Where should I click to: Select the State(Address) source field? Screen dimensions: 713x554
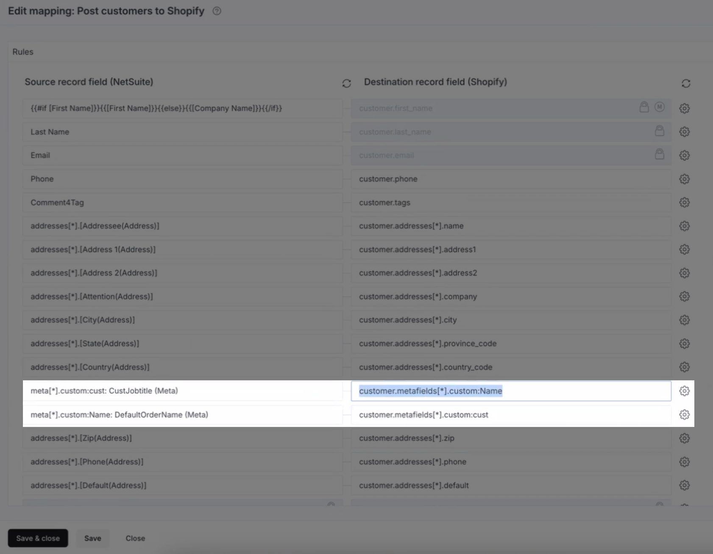pos(182,343)
